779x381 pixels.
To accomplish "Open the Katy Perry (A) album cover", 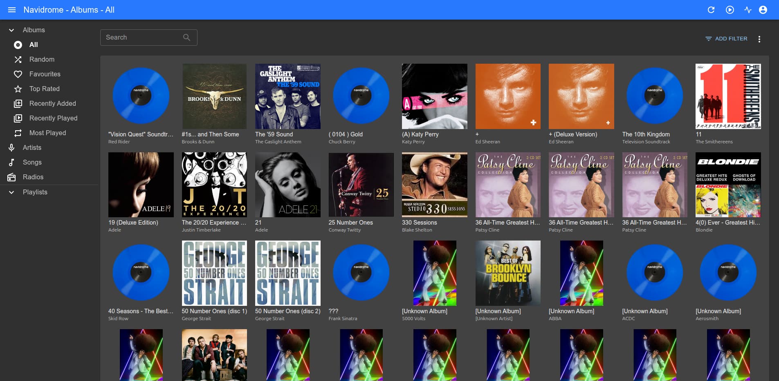I will point(435,96).
